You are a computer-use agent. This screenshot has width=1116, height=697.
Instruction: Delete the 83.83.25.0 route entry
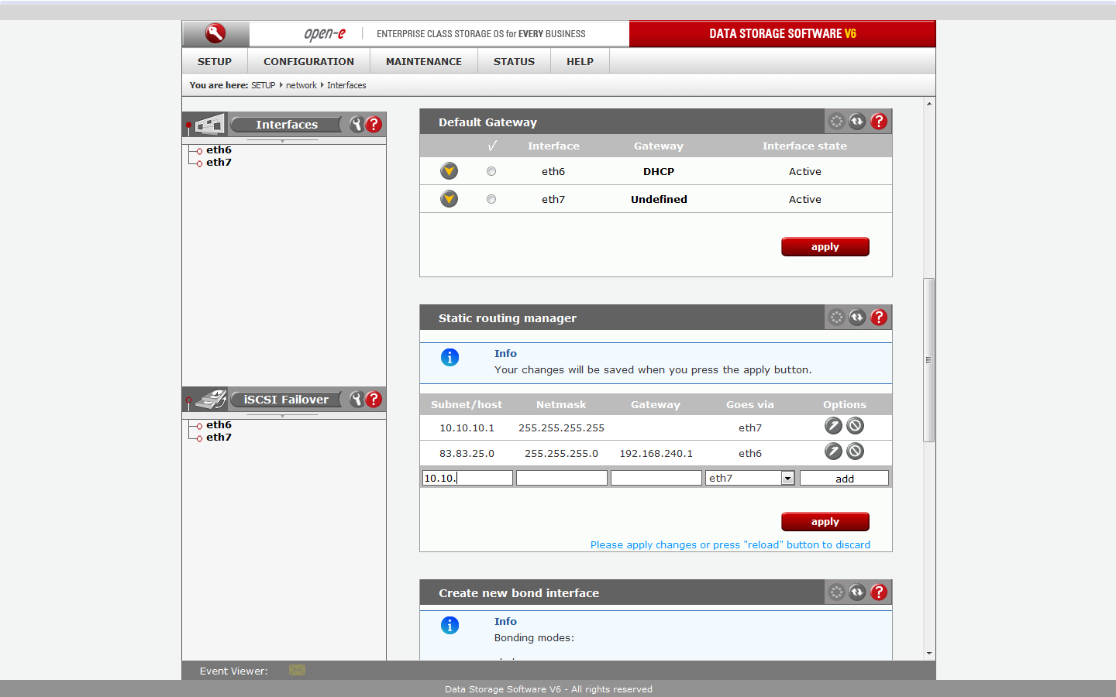(855, 452)
